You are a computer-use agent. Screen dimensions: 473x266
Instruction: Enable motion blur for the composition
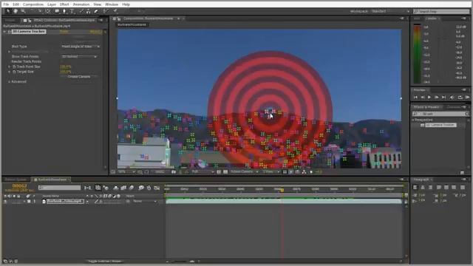coord(132,188)
